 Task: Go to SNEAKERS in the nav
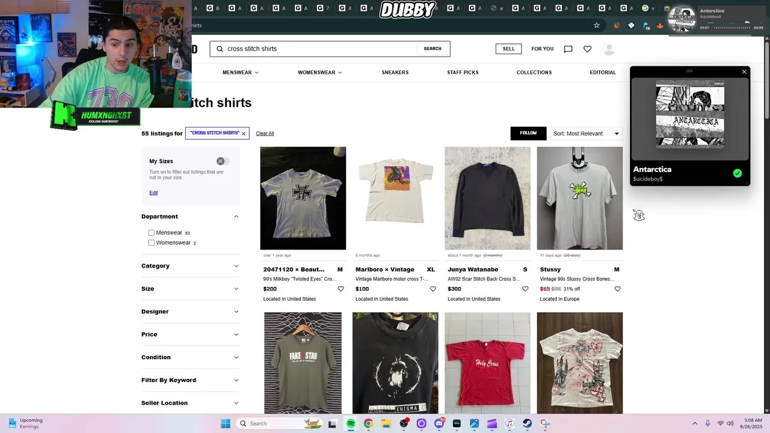coord(395,72)
